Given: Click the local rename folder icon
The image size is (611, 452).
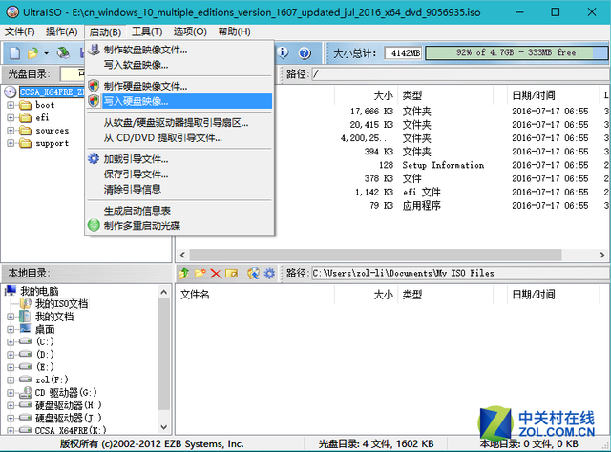Looking at the screenshot, I should (x=231, y=274).
